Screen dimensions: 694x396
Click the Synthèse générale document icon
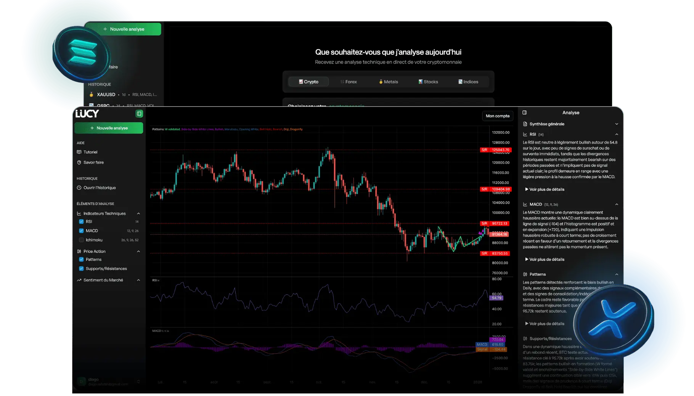tap(525, 124)
